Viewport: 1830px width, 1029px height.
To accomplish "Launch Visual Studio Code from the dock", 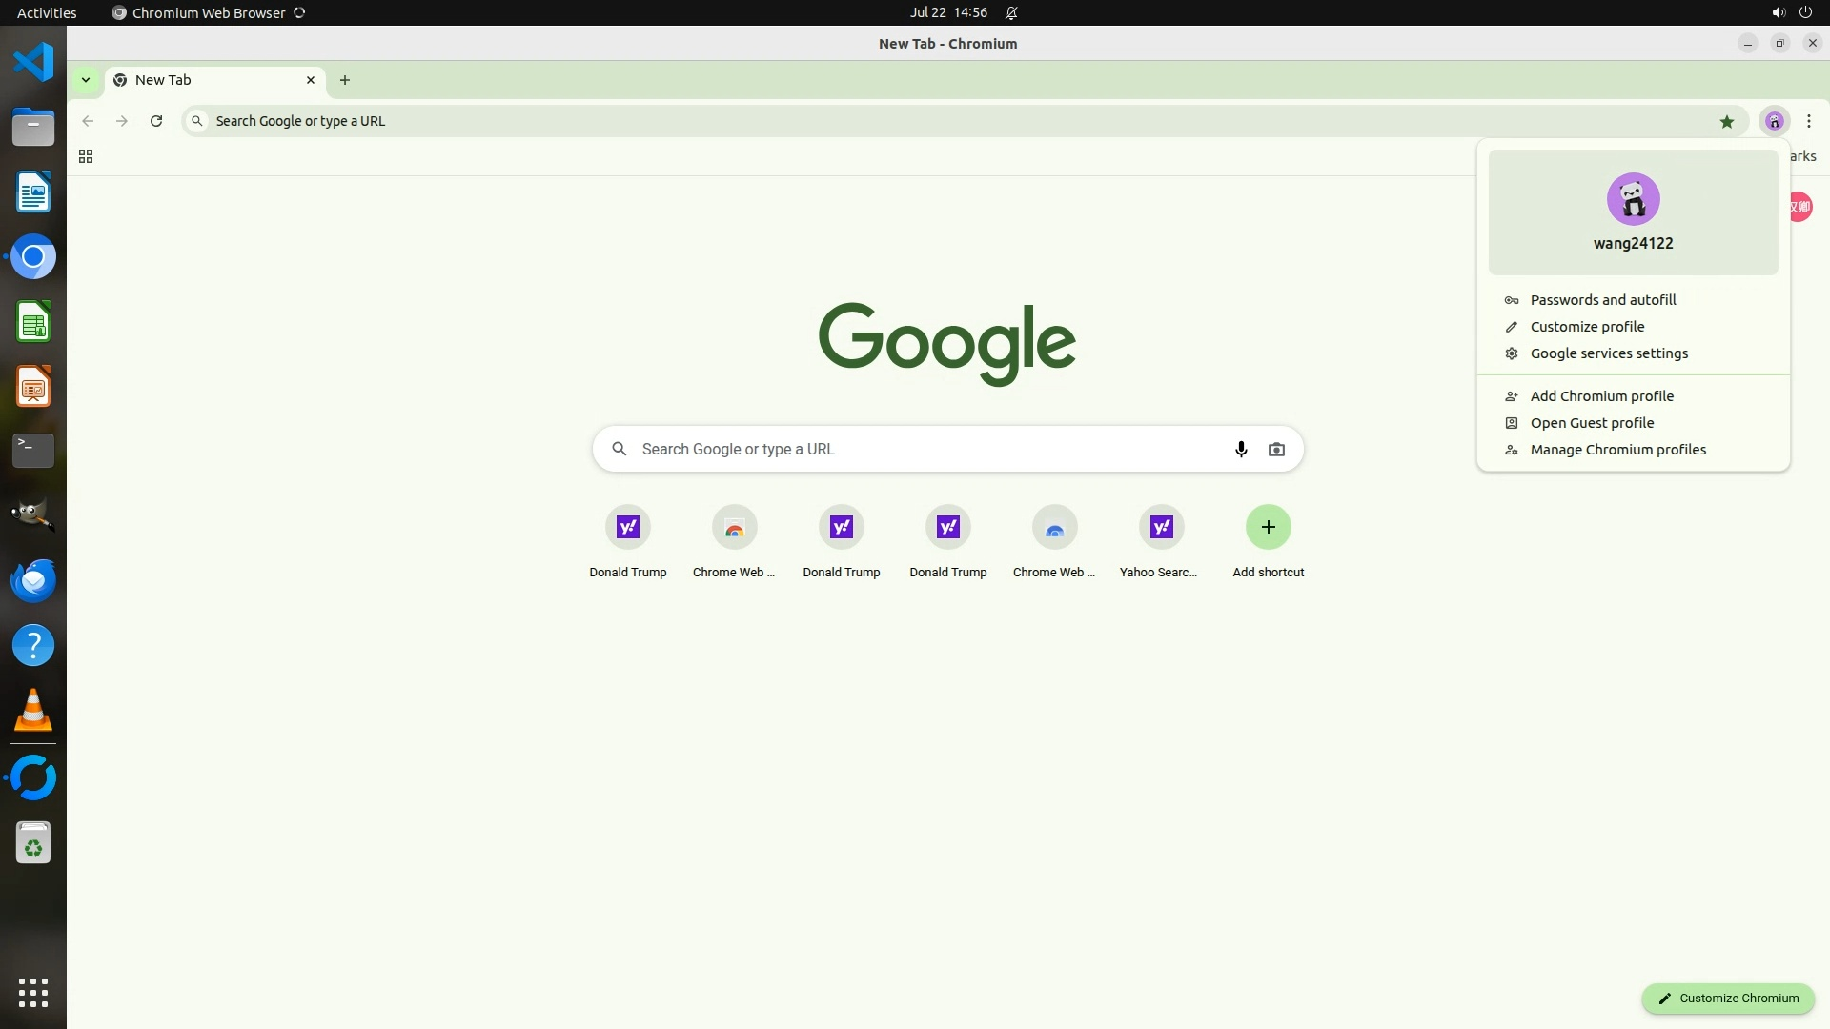I will pos(33,62).
